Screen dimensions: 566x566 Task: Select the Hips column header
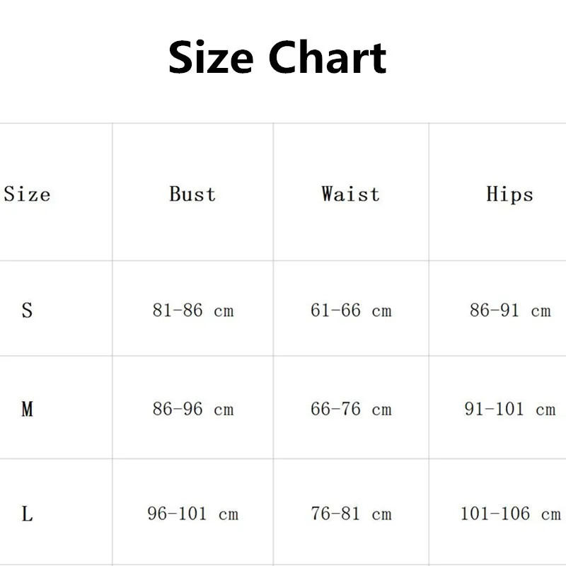coord(509,195)
